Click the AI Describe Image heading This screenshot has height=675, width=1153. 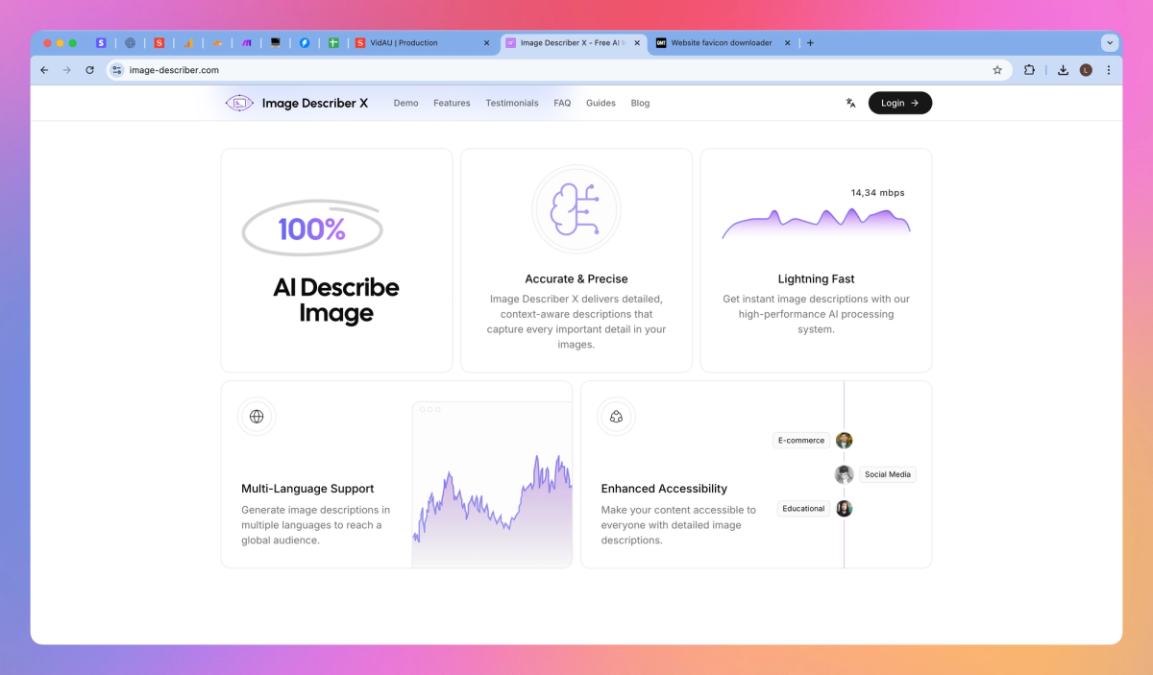pyautogui.click(x=336, y=301)
